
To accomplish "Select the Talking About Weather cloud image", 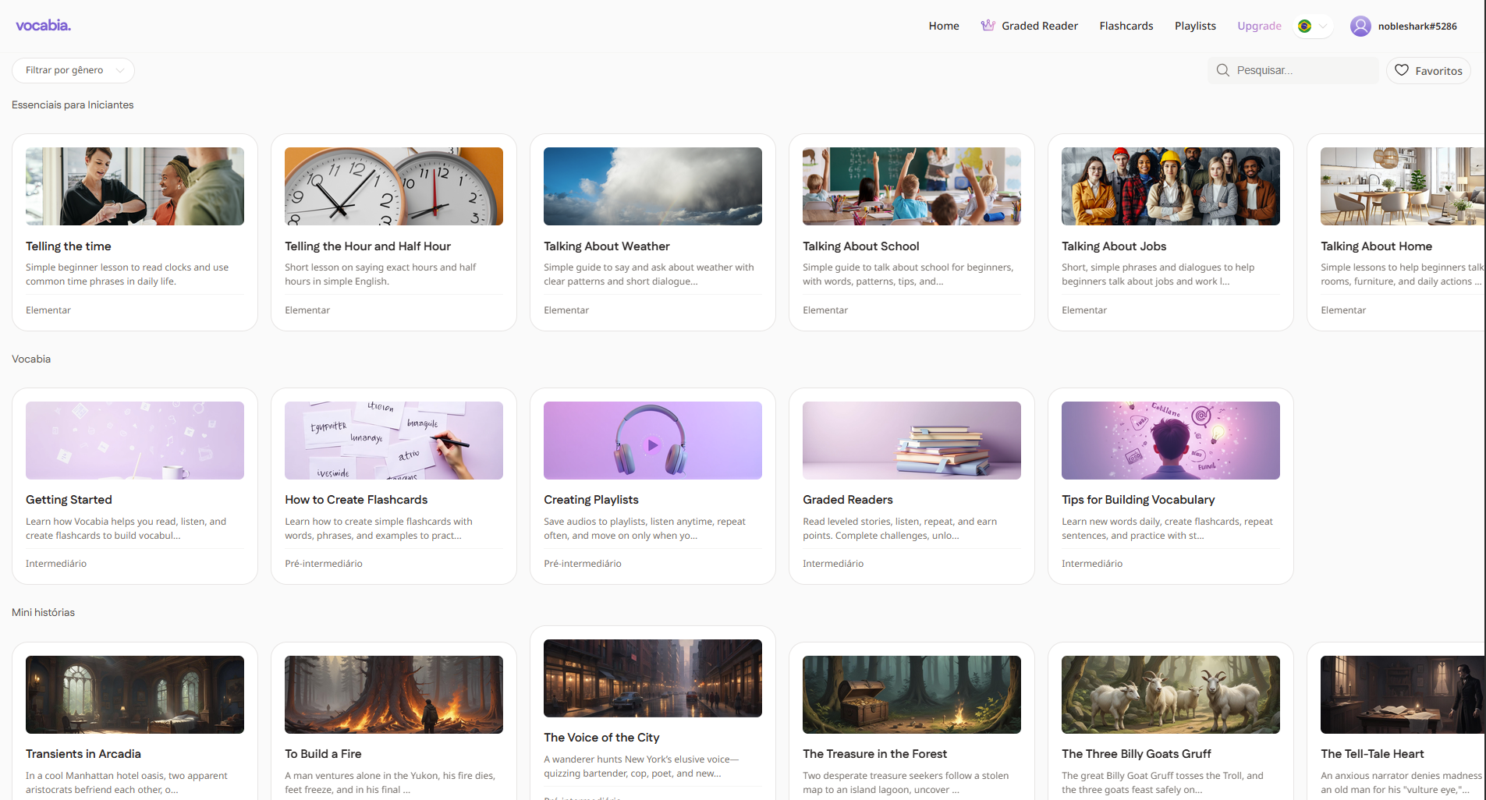I will coord(652,186).
